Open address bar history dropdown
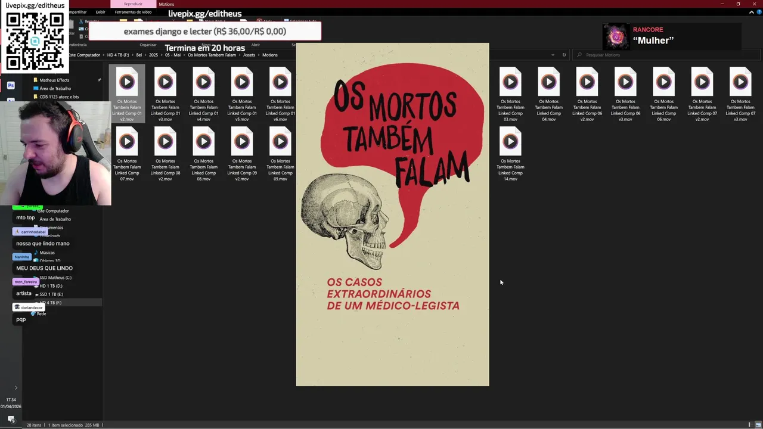Screen dimensions: 763x429 [x=553, y=55]
